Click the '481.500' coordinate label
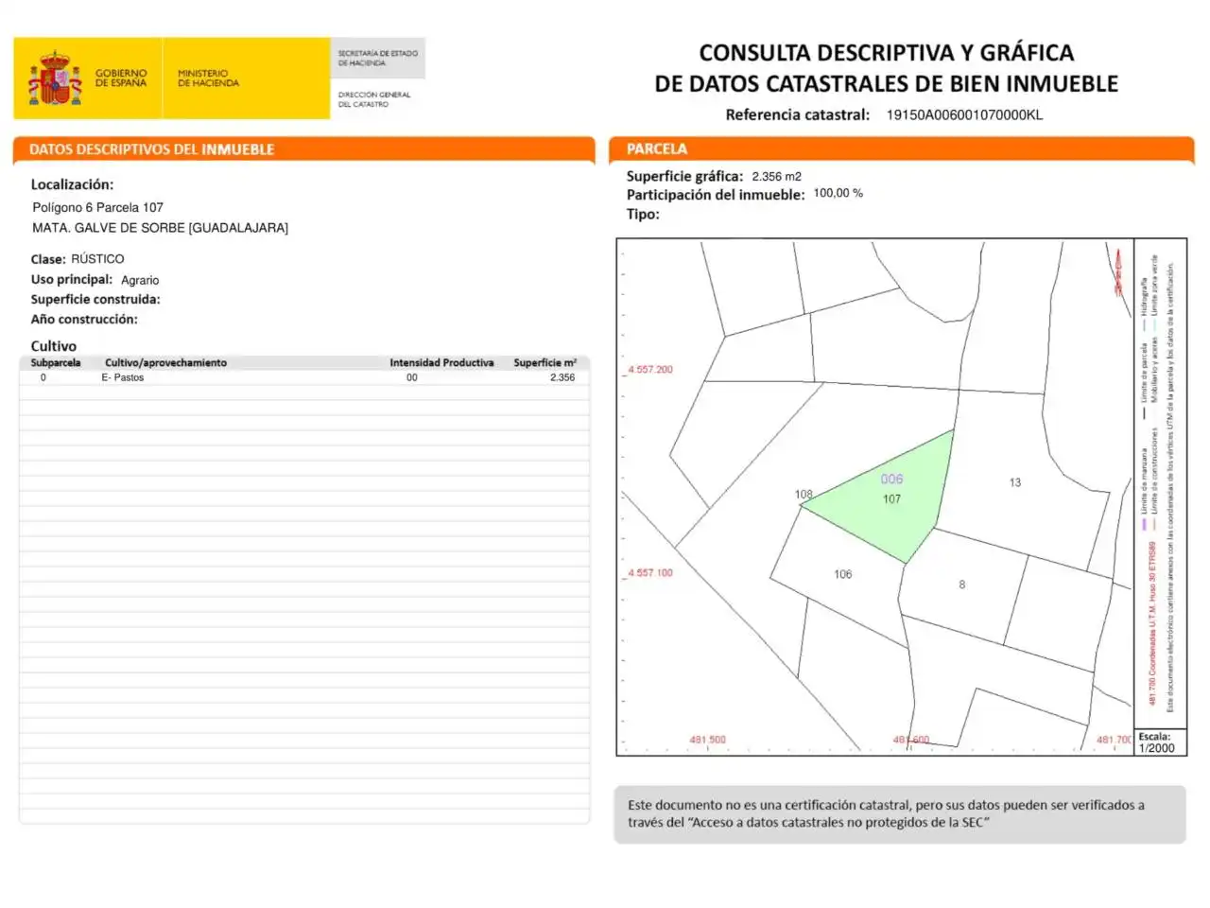Screen dimensions: 1210x908 [x=708, y=740]
